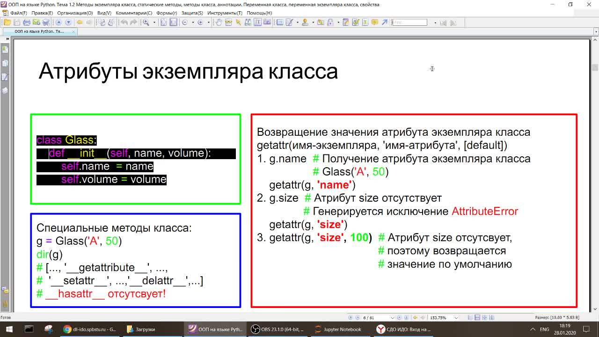Open the 153.75% zoom level dropdown

[456, 317]
